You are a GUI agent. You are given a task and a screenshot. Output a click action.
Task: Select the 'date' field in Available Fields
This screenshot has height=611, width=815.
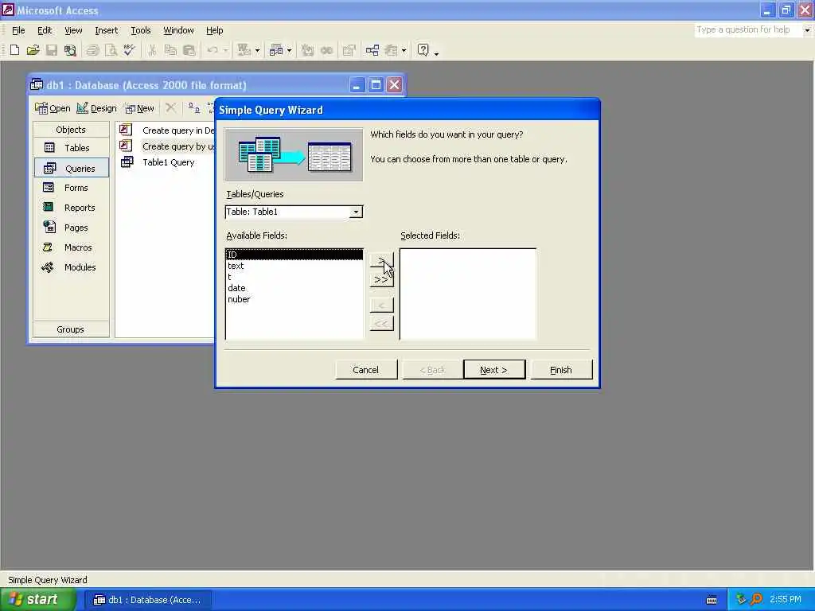pyautogui.click(x=294, y=288)
